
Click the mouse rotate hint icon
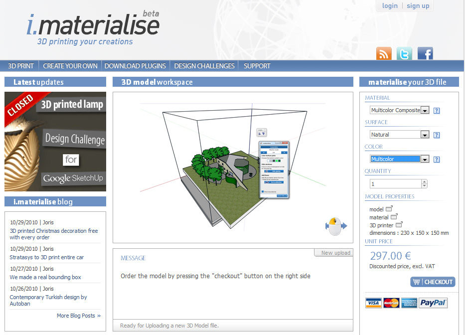(x=336, y=226)
